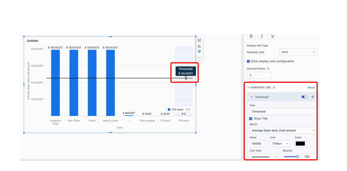
Task: Apply Italic formatting
Action: [262, 36]
